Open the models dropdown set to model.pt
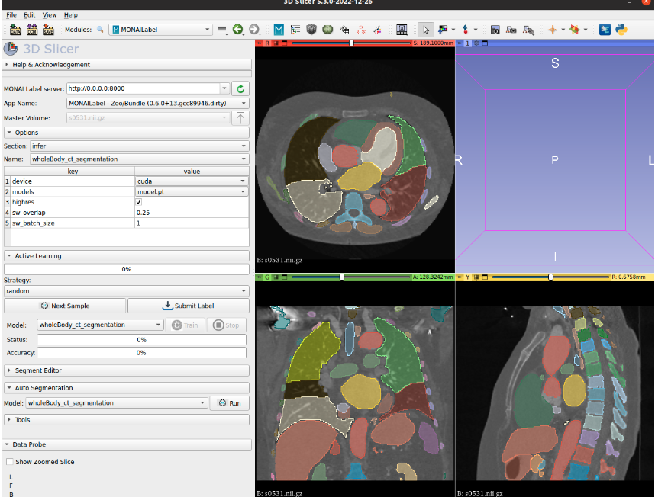 (192, 191)
